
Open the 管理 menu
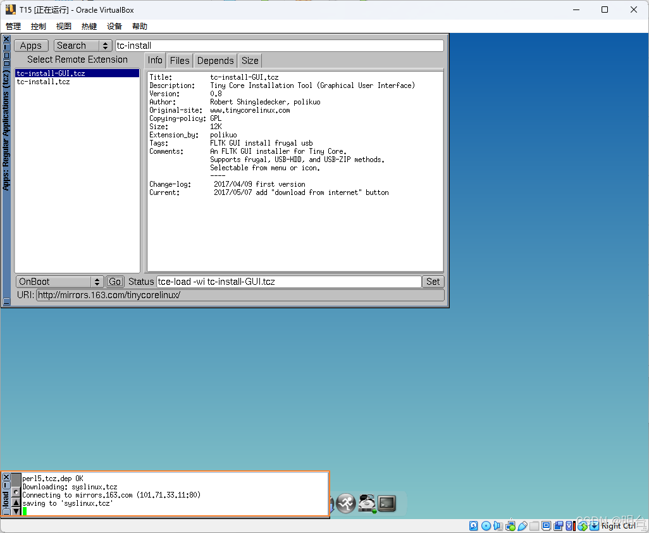(x=13, y=27)
